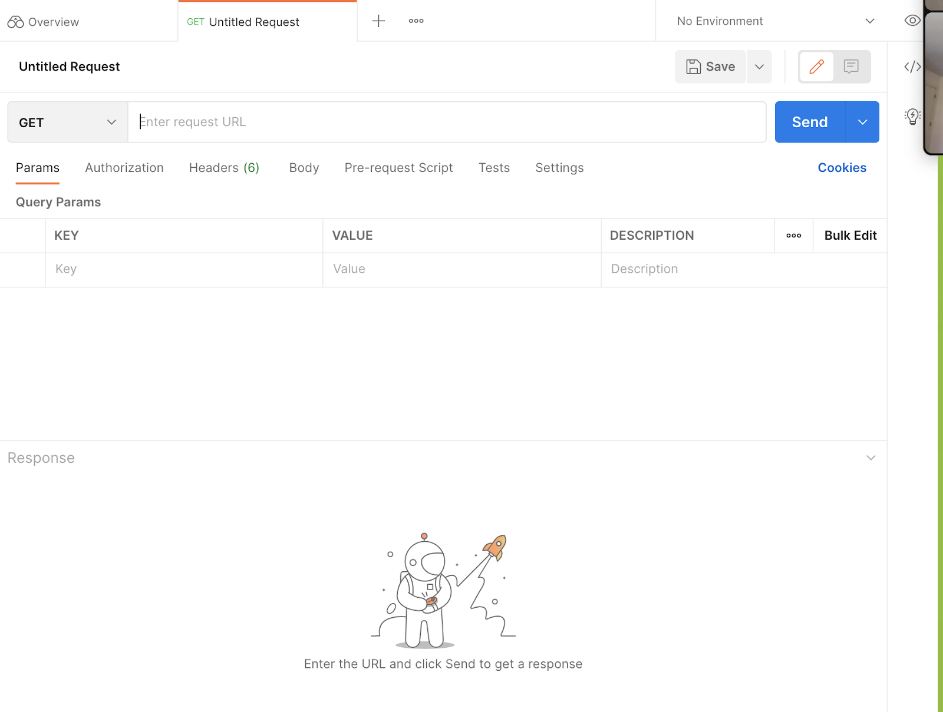Expand the GET method dropdown
The height and width of the screenshot is (712, 943).
click(67, 122)
